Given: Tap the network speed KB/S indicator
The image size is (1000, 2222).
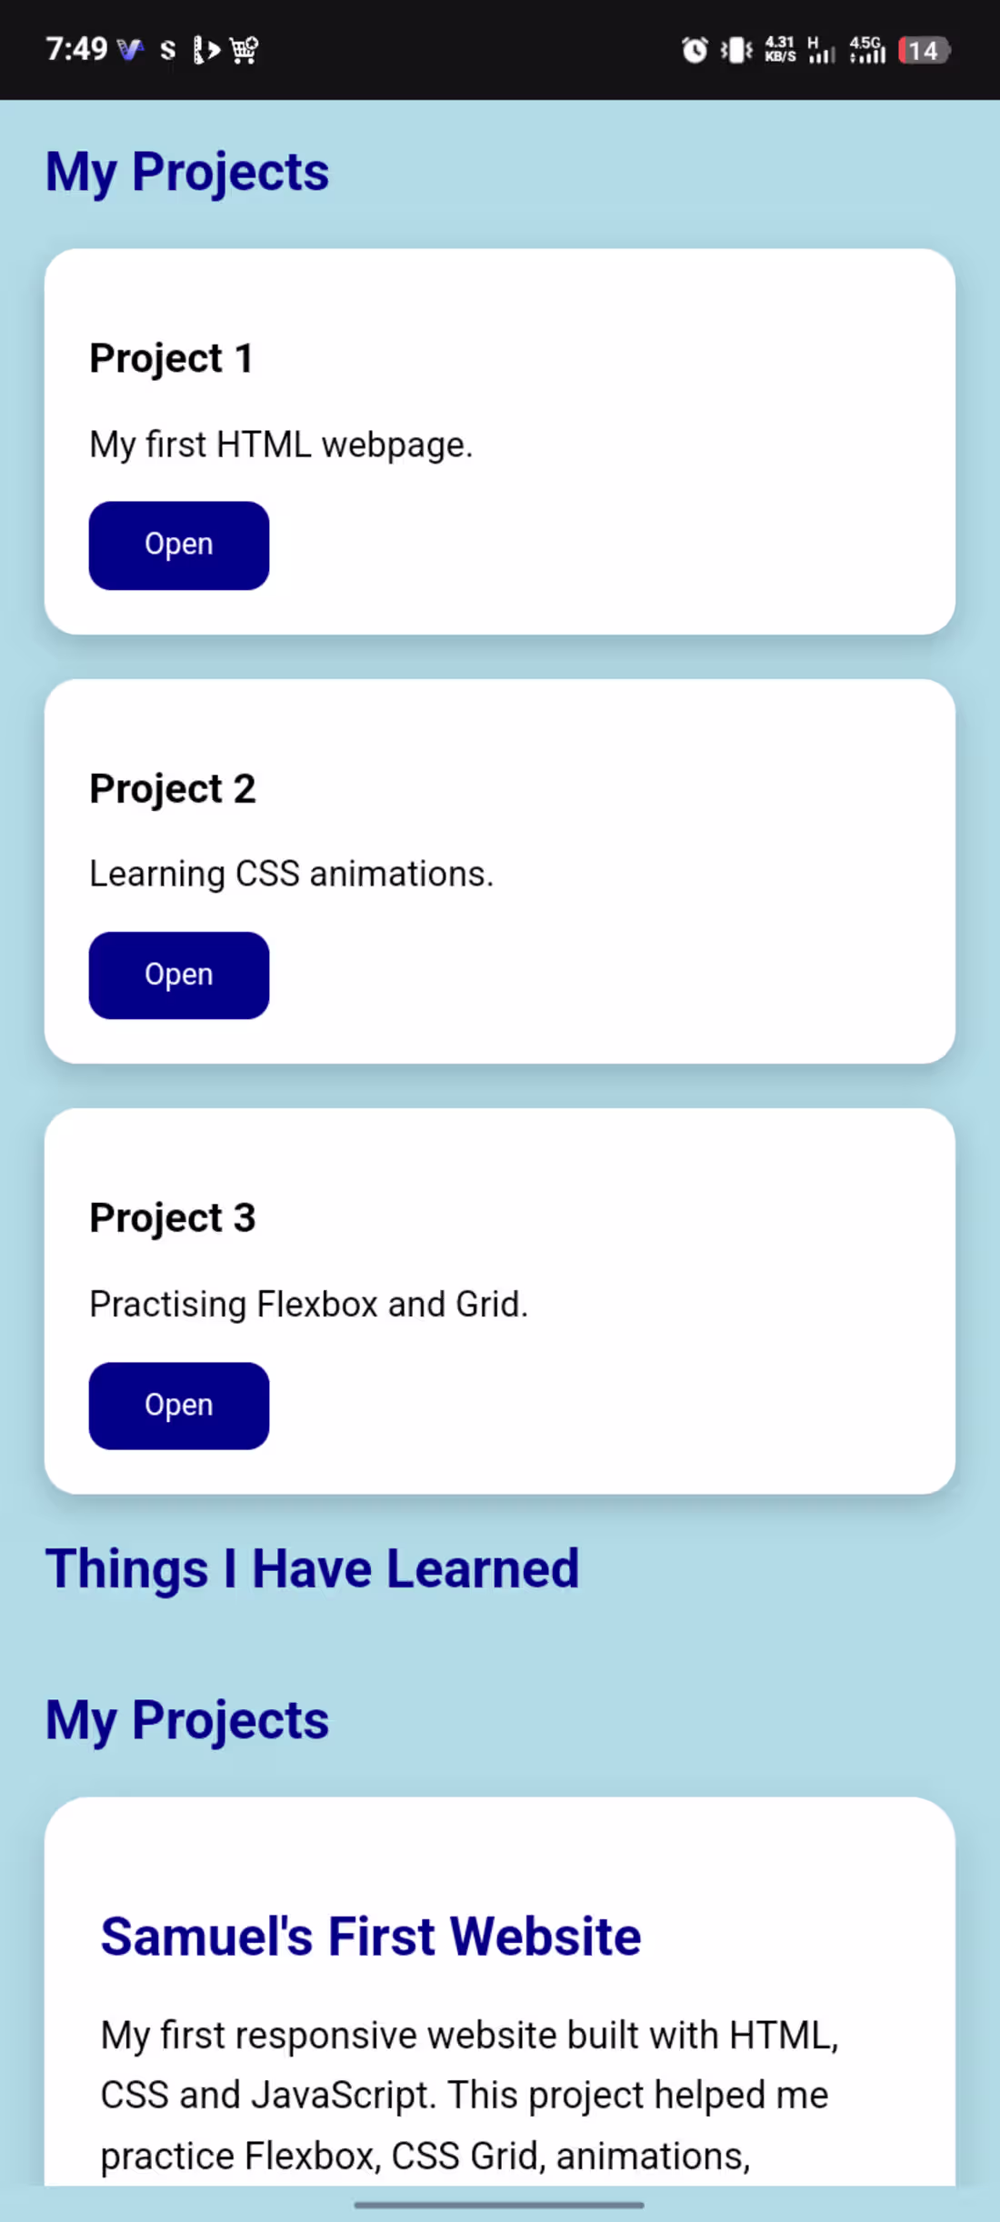Looking at the screenshot, I should coord(780,50).
